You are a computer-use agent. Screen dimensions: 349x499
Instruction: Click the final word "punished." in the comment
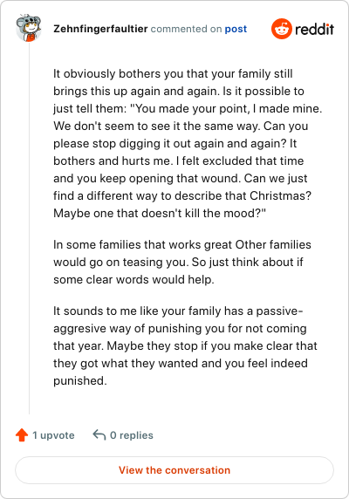pyautogui.click(x=80, y=380)
